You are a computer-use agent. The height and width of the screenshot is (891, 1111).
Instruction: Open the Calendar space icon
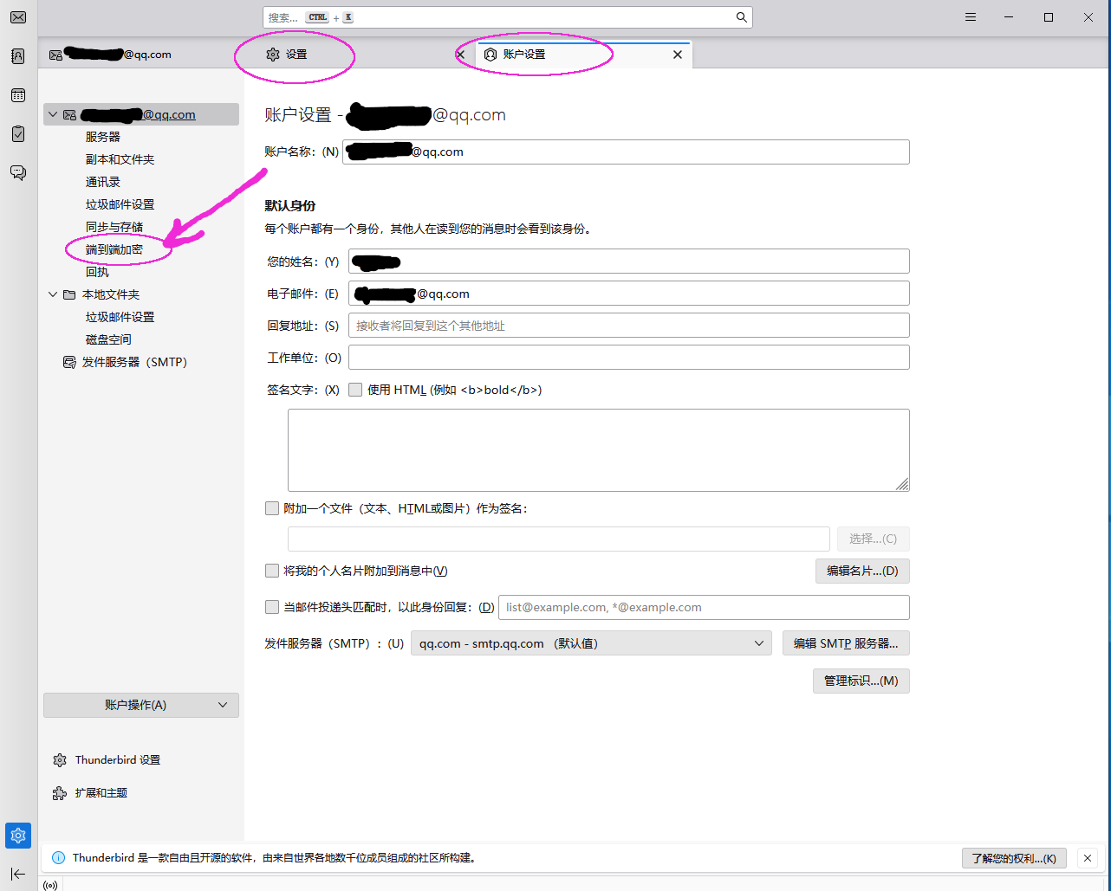click(18, 95)
